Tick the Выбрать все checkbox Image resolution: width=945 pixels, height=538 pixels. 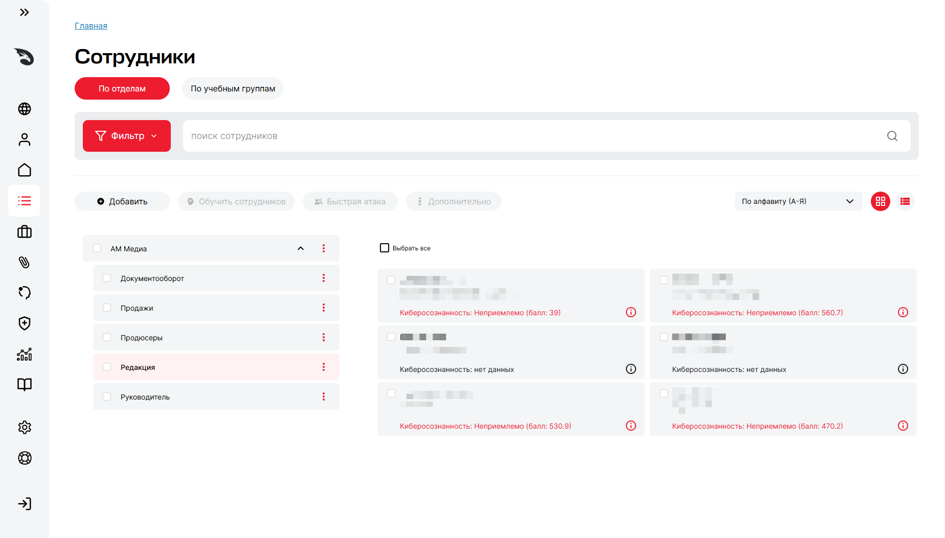[385, 248]
